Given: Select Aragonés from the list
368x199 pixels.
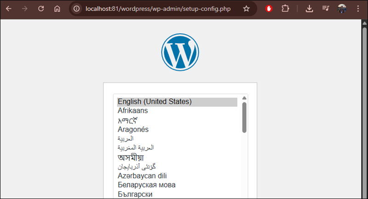Looking at the screenshot, I should pos(177,130).
